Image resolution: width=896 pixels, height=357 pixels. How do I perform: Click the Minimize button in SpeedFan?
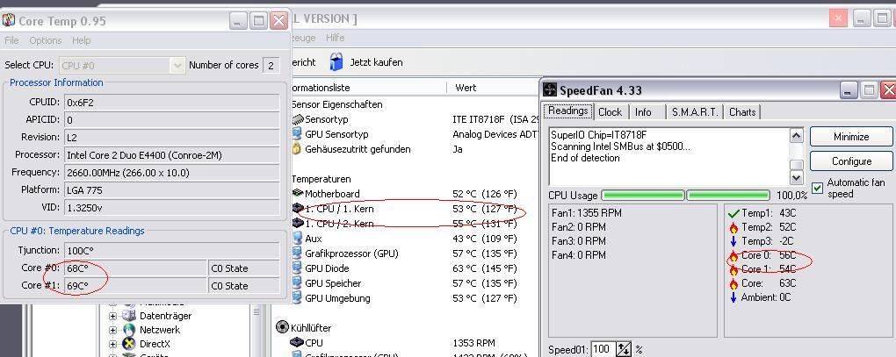pyautogui.click(x=851, y=137)
